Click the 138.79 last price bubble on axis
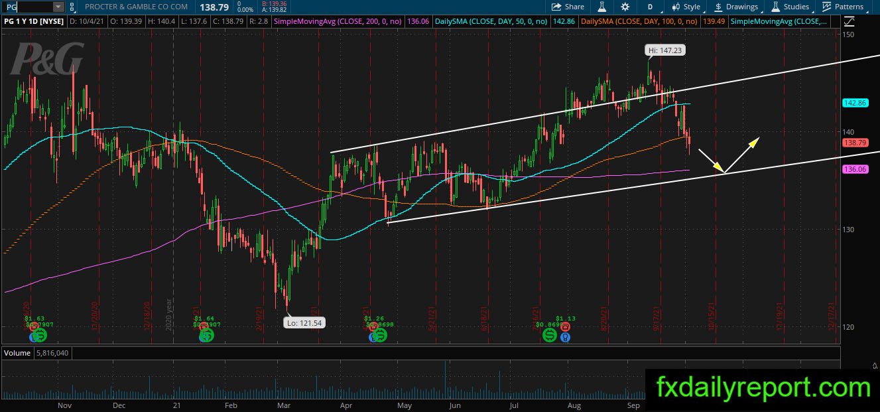The image size is (880, 412). 855,143
